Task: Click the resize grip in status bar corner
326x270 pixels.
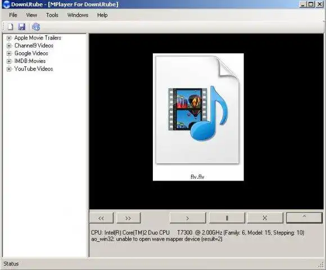Action: [321, 265]
